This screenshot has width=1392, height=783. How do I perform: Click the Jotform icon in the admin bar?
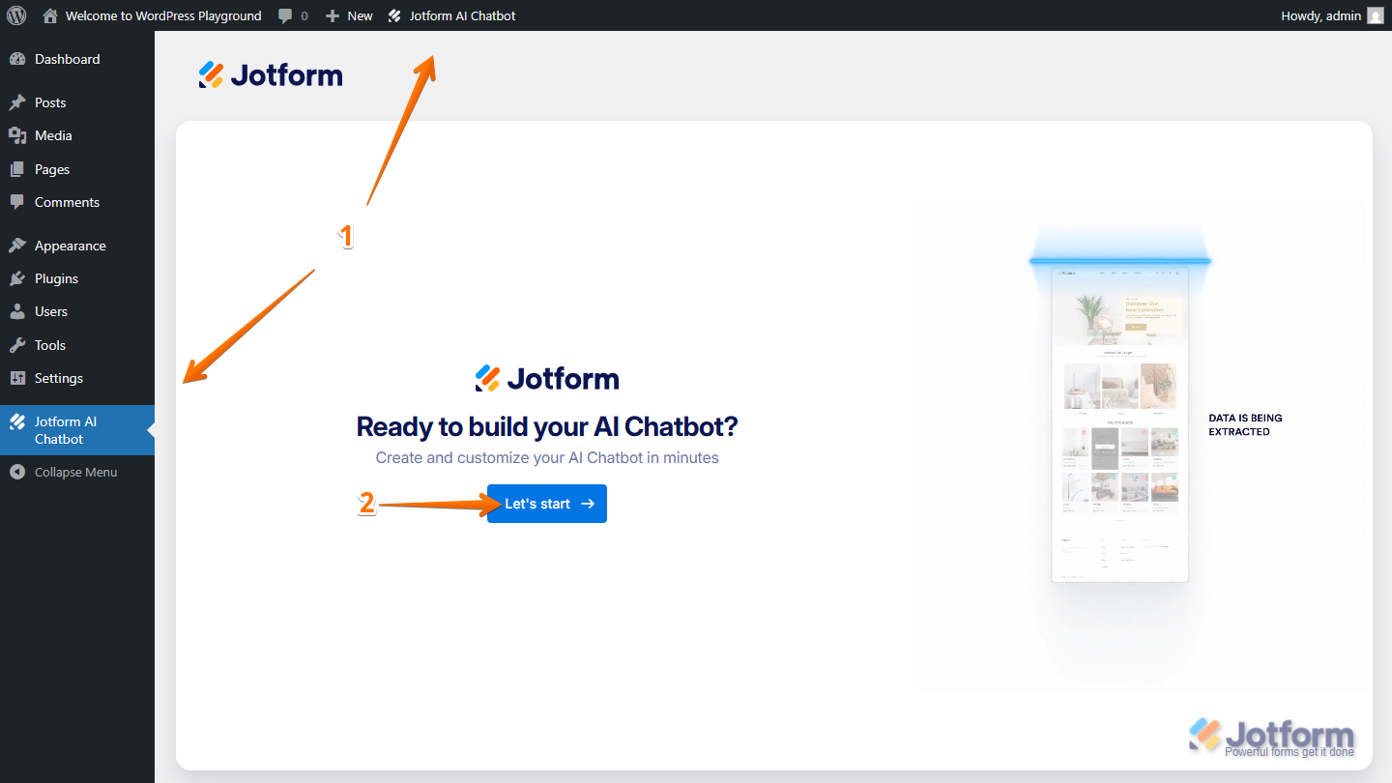point(394,15)
